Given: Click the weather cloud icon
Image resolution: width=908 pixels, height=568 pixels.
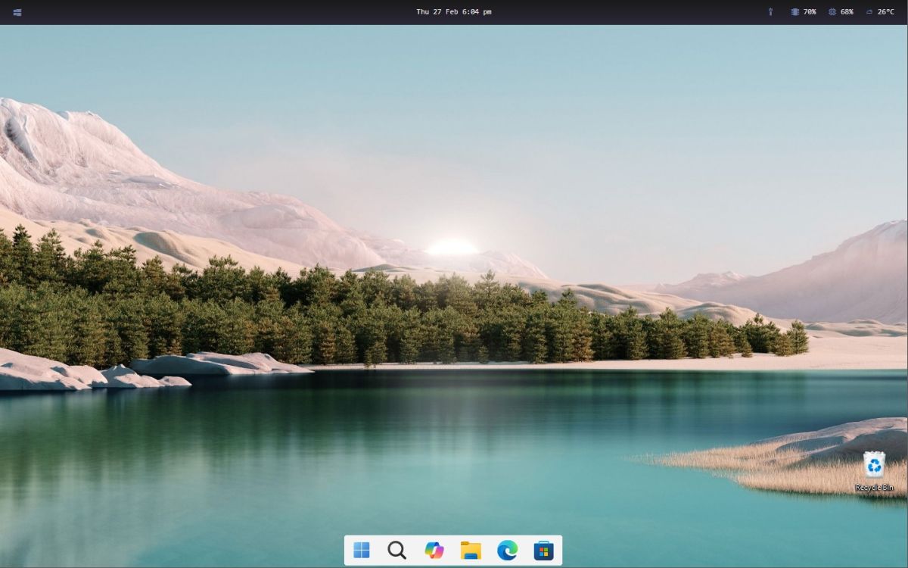Looking at the screenshot, I should click(x=869, y=11).
